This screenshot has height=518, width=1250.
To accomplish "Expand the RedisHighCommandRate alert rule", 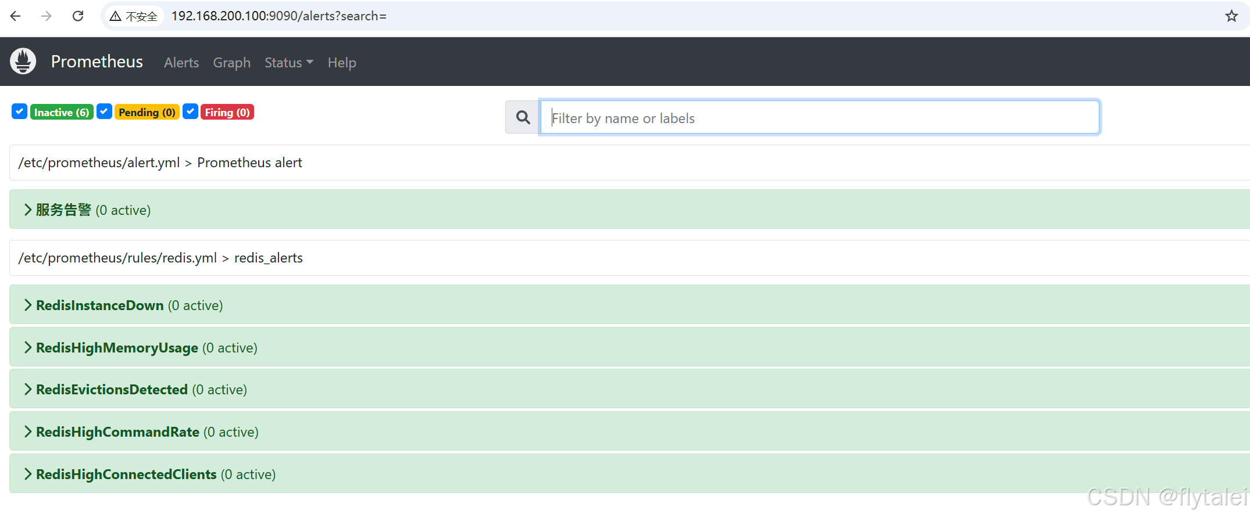I will (630, 431).
